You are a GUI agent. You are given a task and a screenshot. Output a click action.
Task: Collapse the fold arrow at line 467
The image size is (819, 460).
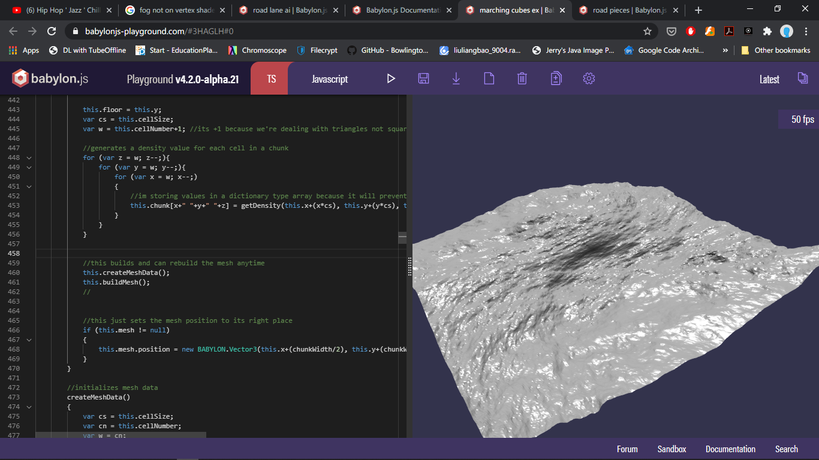tap(29, 340)
